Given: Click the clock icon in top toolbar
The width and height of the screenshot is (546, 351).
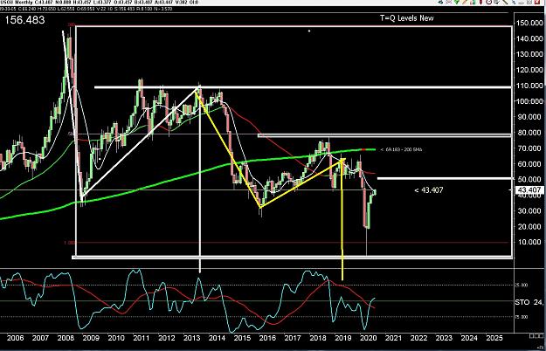Looking at the screenshot, I should click(x=489, y=2).
